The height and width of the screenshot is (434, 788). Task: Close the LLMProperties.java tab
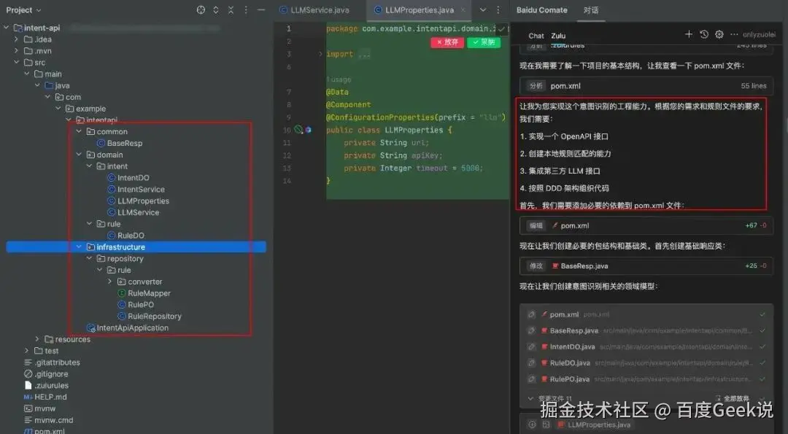[x=463, y=10]
